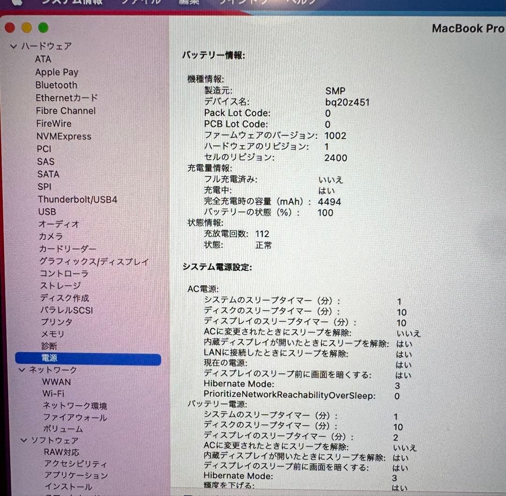Reselect the highlighted 電源 entry
Screen dimensions: 506x496
click(50, 358)
